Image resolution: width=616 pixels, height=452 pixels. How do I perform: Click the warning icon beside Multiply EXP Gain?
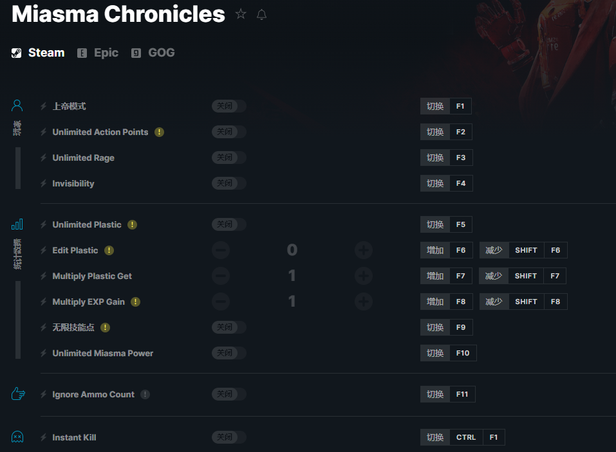136,302
